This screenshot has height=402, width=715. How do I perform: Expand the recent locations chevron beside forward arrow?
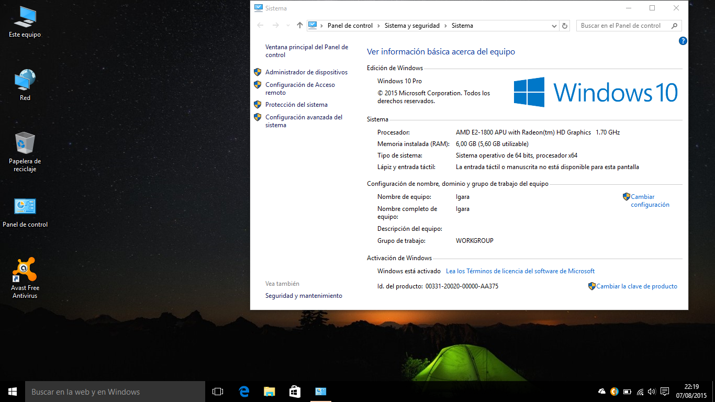tap(287, 25)
